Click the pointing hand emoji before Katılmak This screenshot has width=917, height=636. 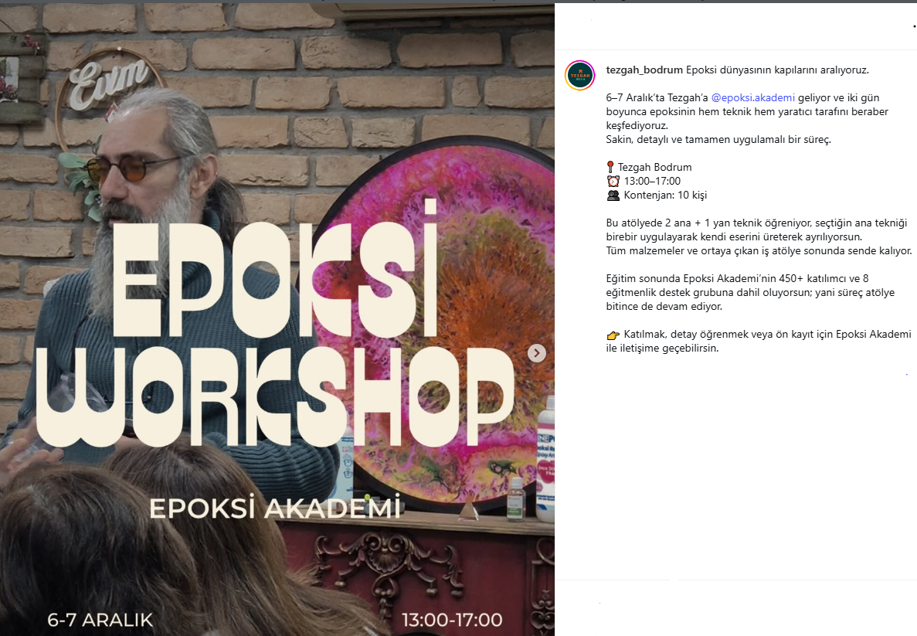click(x=613, y=335)
